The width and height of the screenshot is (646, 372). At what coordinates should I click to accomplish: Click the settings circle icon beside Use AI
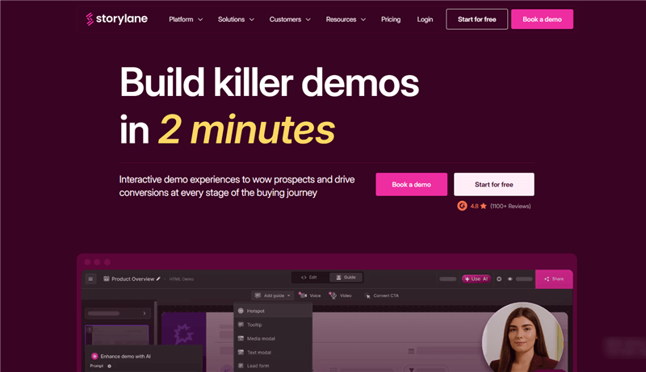[x=499, y=279]
